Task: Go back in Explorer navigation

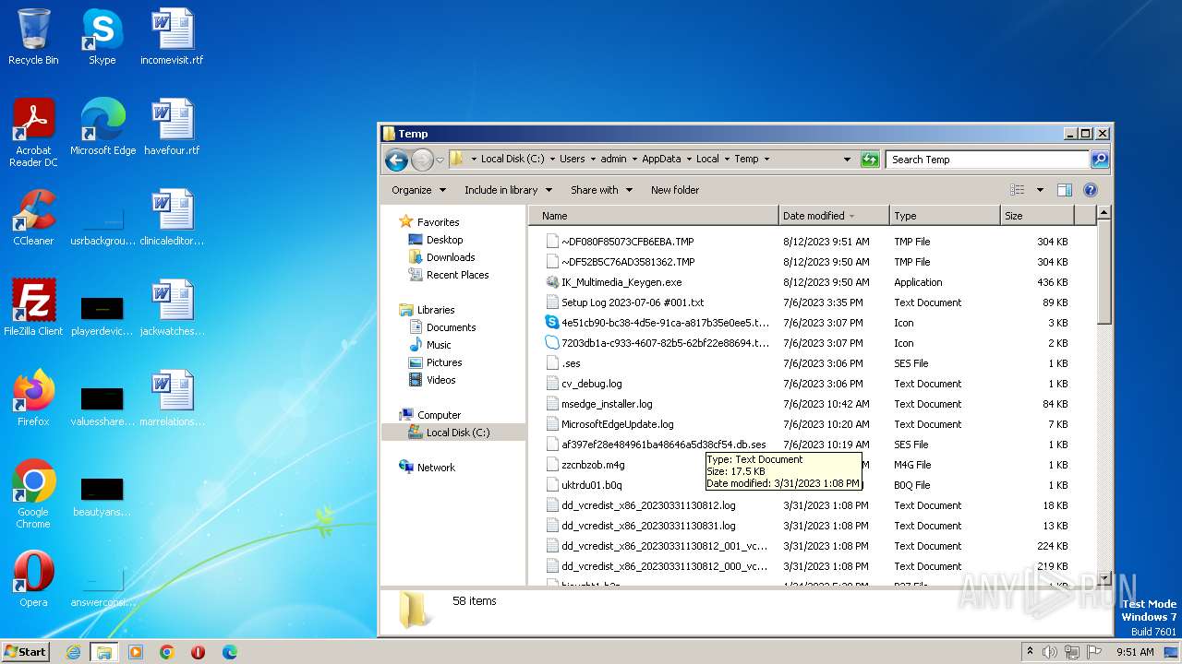Action: coord(397,160)
